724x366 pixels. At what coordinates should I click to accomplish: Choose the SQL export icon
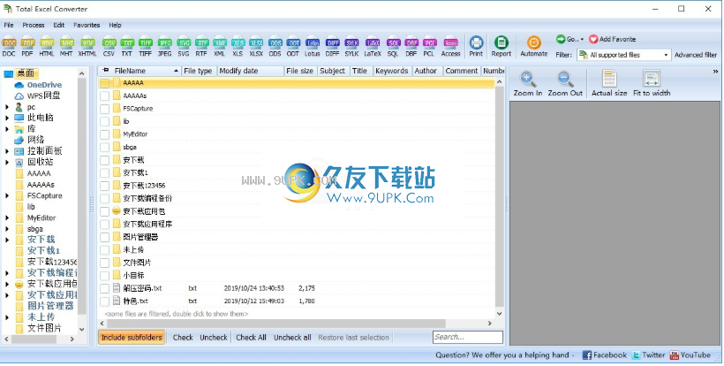pos(393,46)
